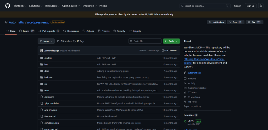View the 18 Tags link
Image resolution: width=268 pixels, height=130 pixels.
click(79, 41)
